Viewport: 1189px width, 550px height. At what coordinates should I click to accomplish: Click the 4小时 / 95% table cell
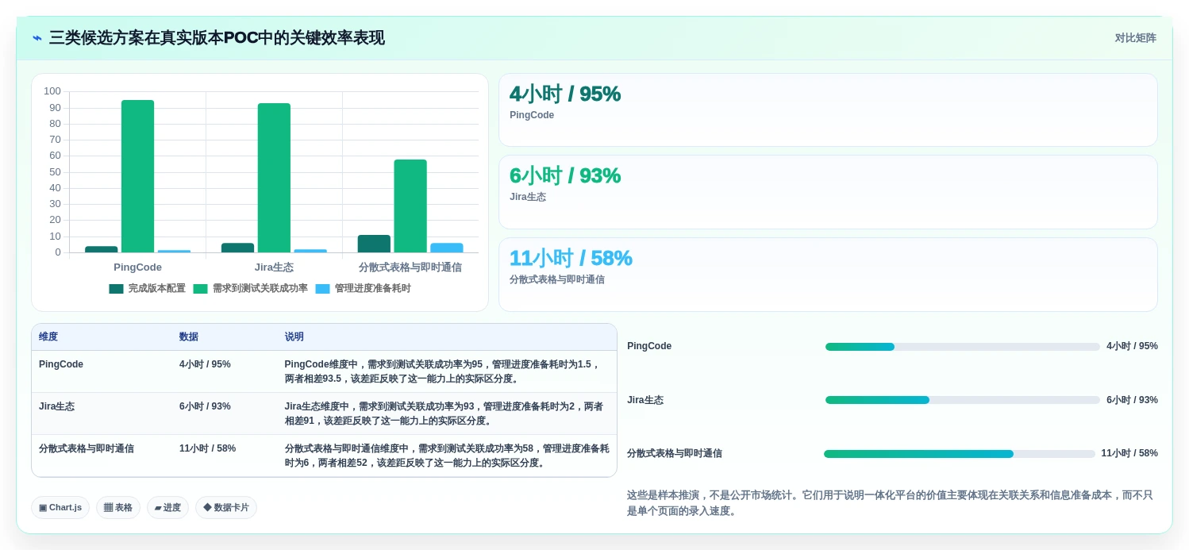tap(205, 364)
